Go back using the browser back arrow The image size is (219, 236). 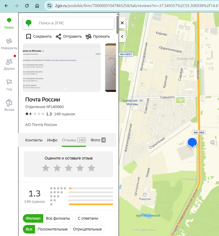tap(6, 6)
